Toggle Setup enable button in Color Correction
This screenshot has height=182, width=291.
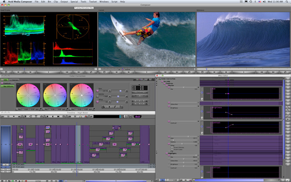point(97,102)
